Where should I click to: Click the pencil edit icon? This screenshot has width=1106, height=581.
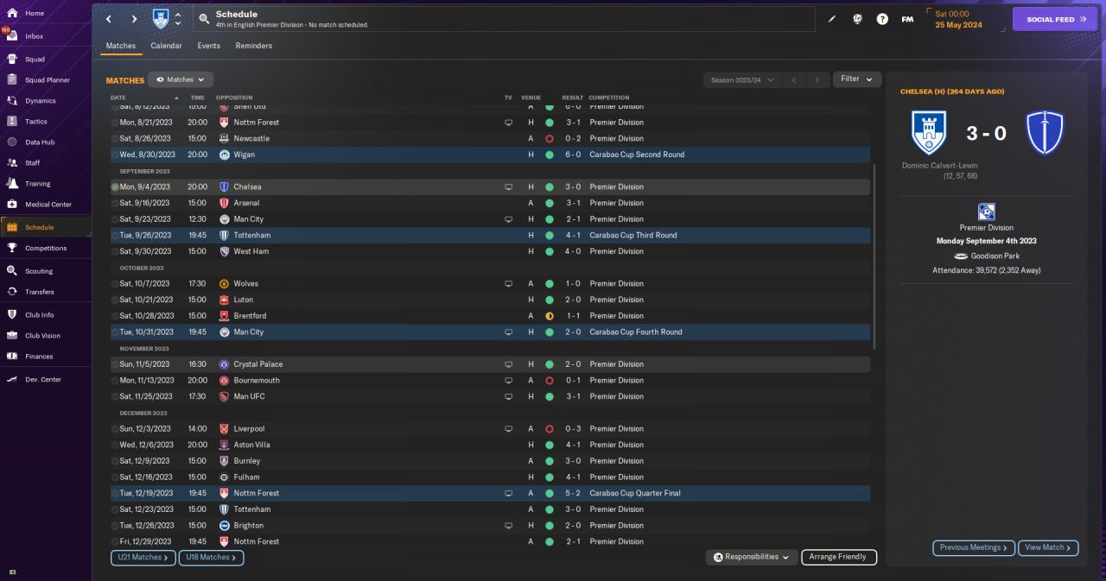point(832,19)
